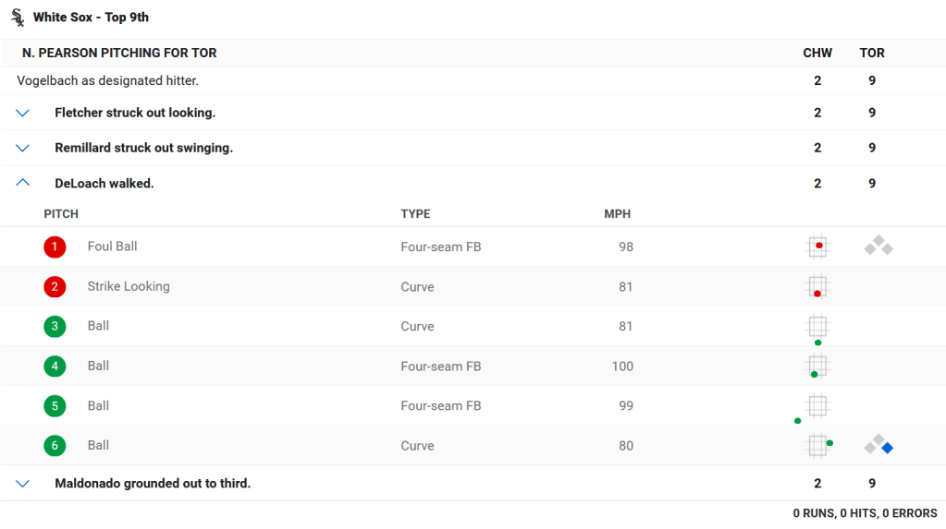Expand Maldonado grounded out to third

[23, 483]
